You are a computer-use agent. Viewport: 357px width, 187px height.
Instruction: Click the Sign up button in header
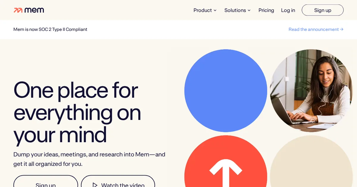(322, 10)
